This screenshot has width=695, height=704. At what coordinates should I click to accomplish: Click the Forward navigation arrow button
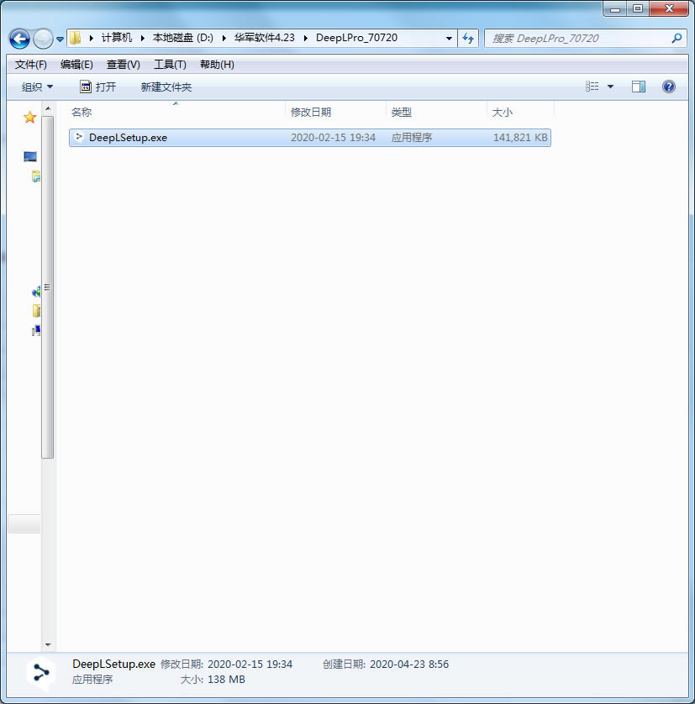pyautogui.click(x=43, y=39)
